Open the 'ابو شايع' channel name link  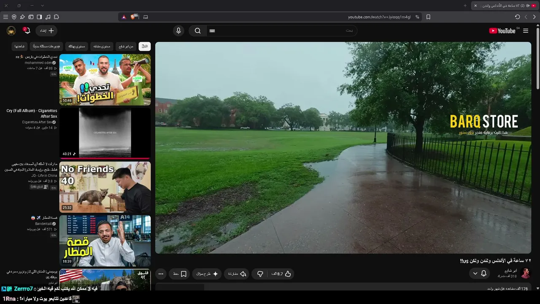click(x=510, y=271)
